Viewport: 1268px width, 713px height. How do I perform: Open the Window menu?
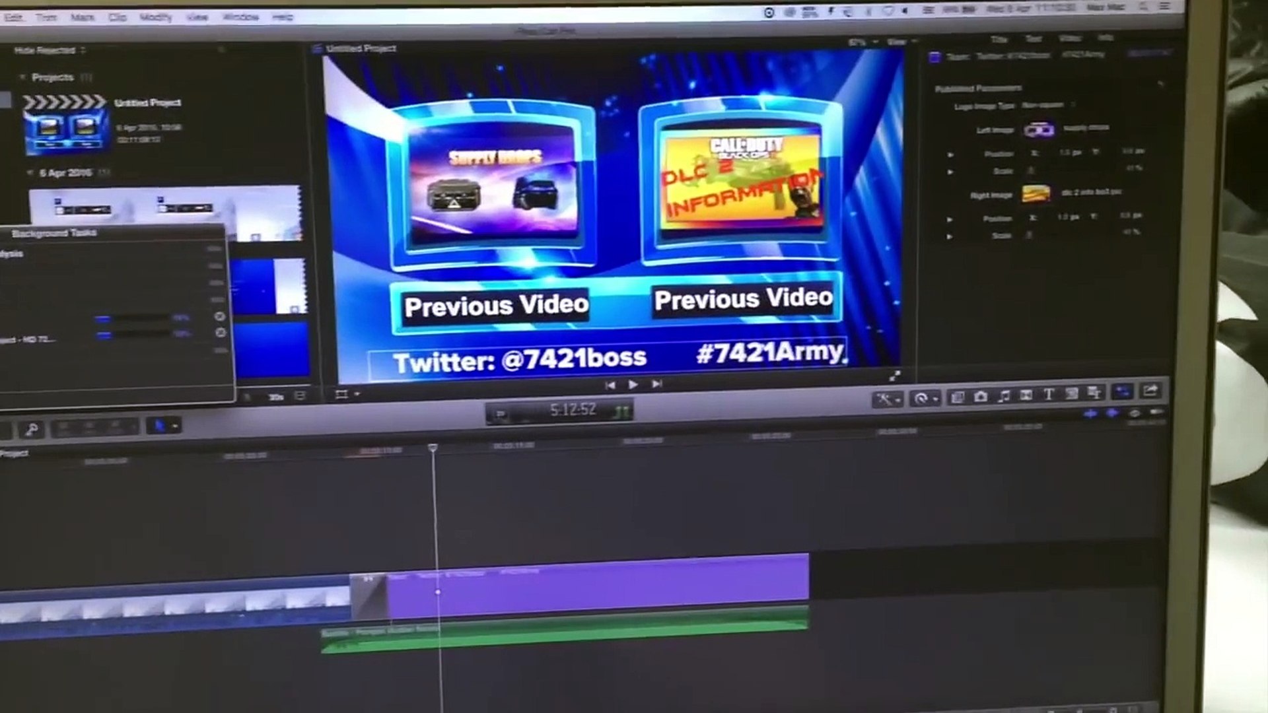click(240, 17)
